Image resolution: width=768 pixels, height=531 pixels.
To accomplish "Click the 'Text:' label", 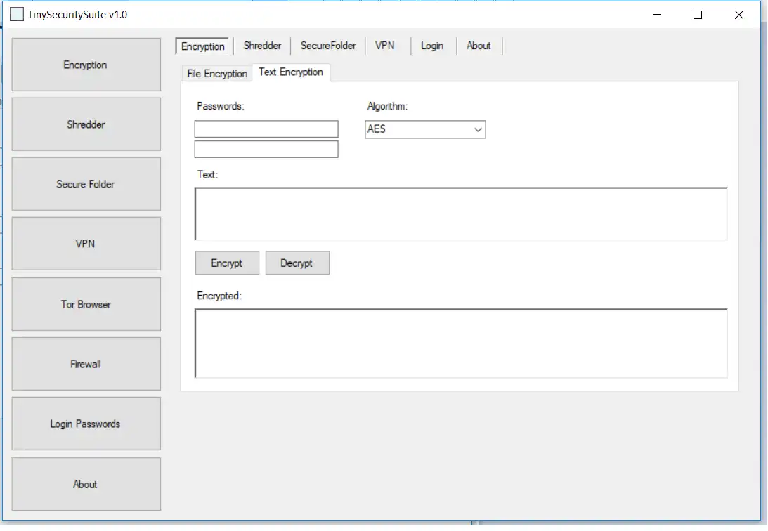I will click(207, 175).
